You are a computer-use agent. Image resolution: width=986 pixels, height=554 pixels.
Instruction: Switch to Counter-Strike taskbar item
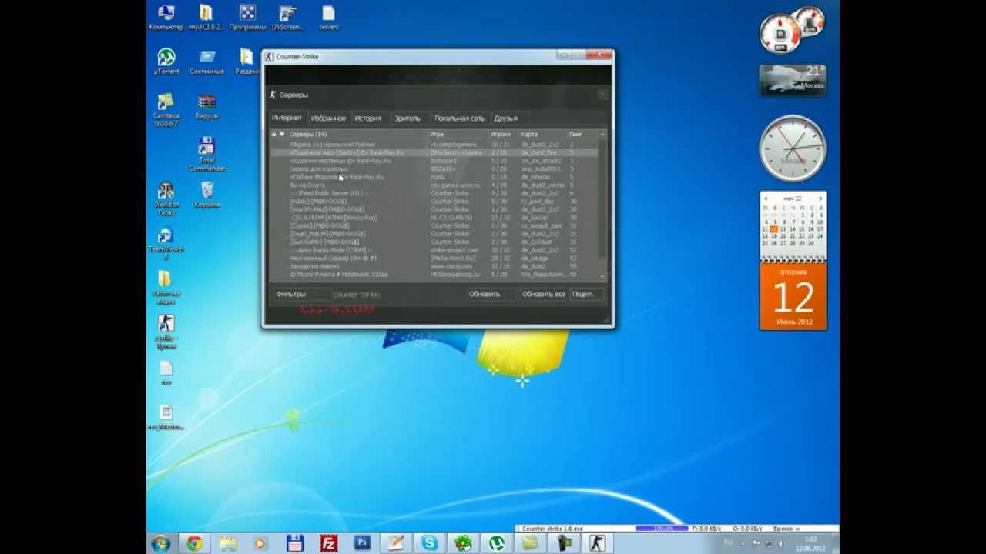[598, 543]
